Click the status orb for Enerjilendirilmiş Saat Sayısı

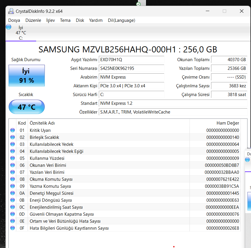tap(13, 207)
